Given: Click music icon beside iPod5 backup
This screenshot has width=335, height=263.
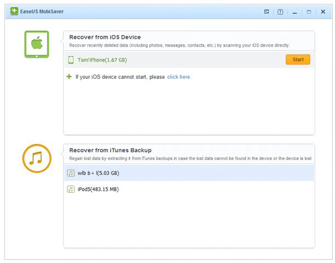Looking at the screenshot, I should click(x=71, y=189).
